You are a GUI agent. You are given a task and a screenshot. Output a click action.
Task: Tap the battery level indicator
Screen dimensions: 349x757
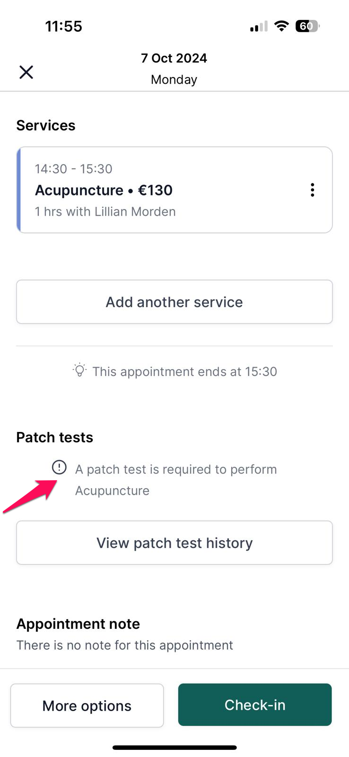307,26
